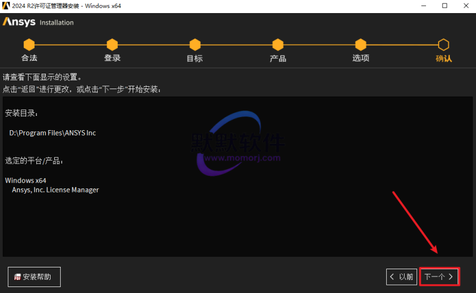Click the 目标 step label
Viewport: 476px width, 293px height.
pyautogui.click(x=195, y=58)
